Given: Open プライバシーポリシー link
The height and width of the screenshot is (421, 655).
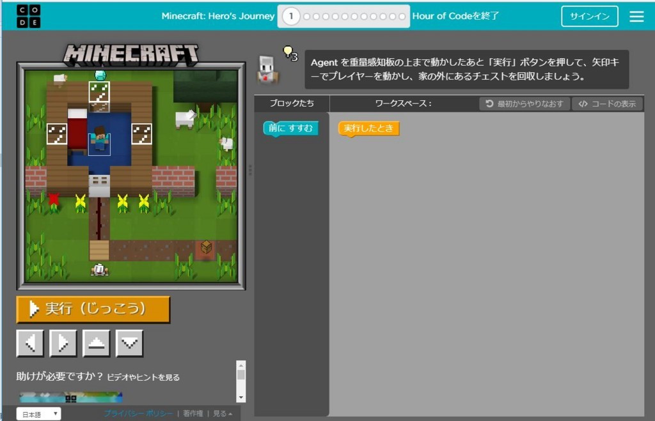Looking at the screenshot, I should point(138,413).
